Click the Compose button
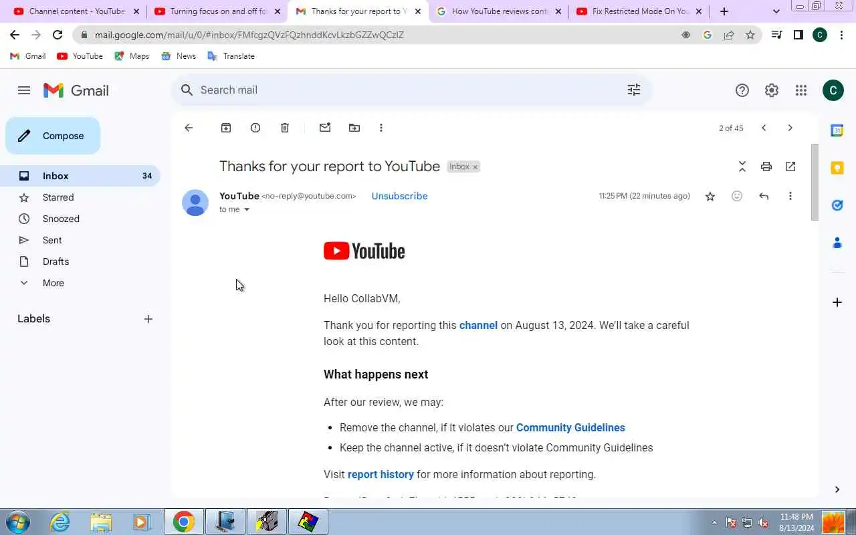 tap(53, 136)
